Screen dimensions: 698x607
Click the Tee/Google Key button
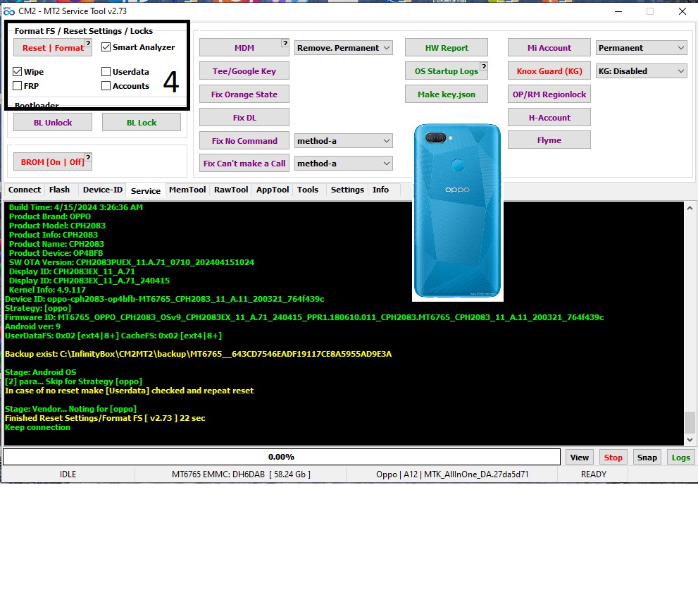point(244,71)
